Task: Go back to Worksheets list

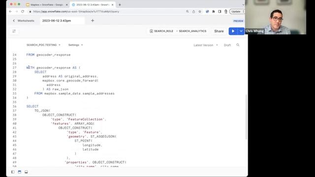Action: pos(24,21)
